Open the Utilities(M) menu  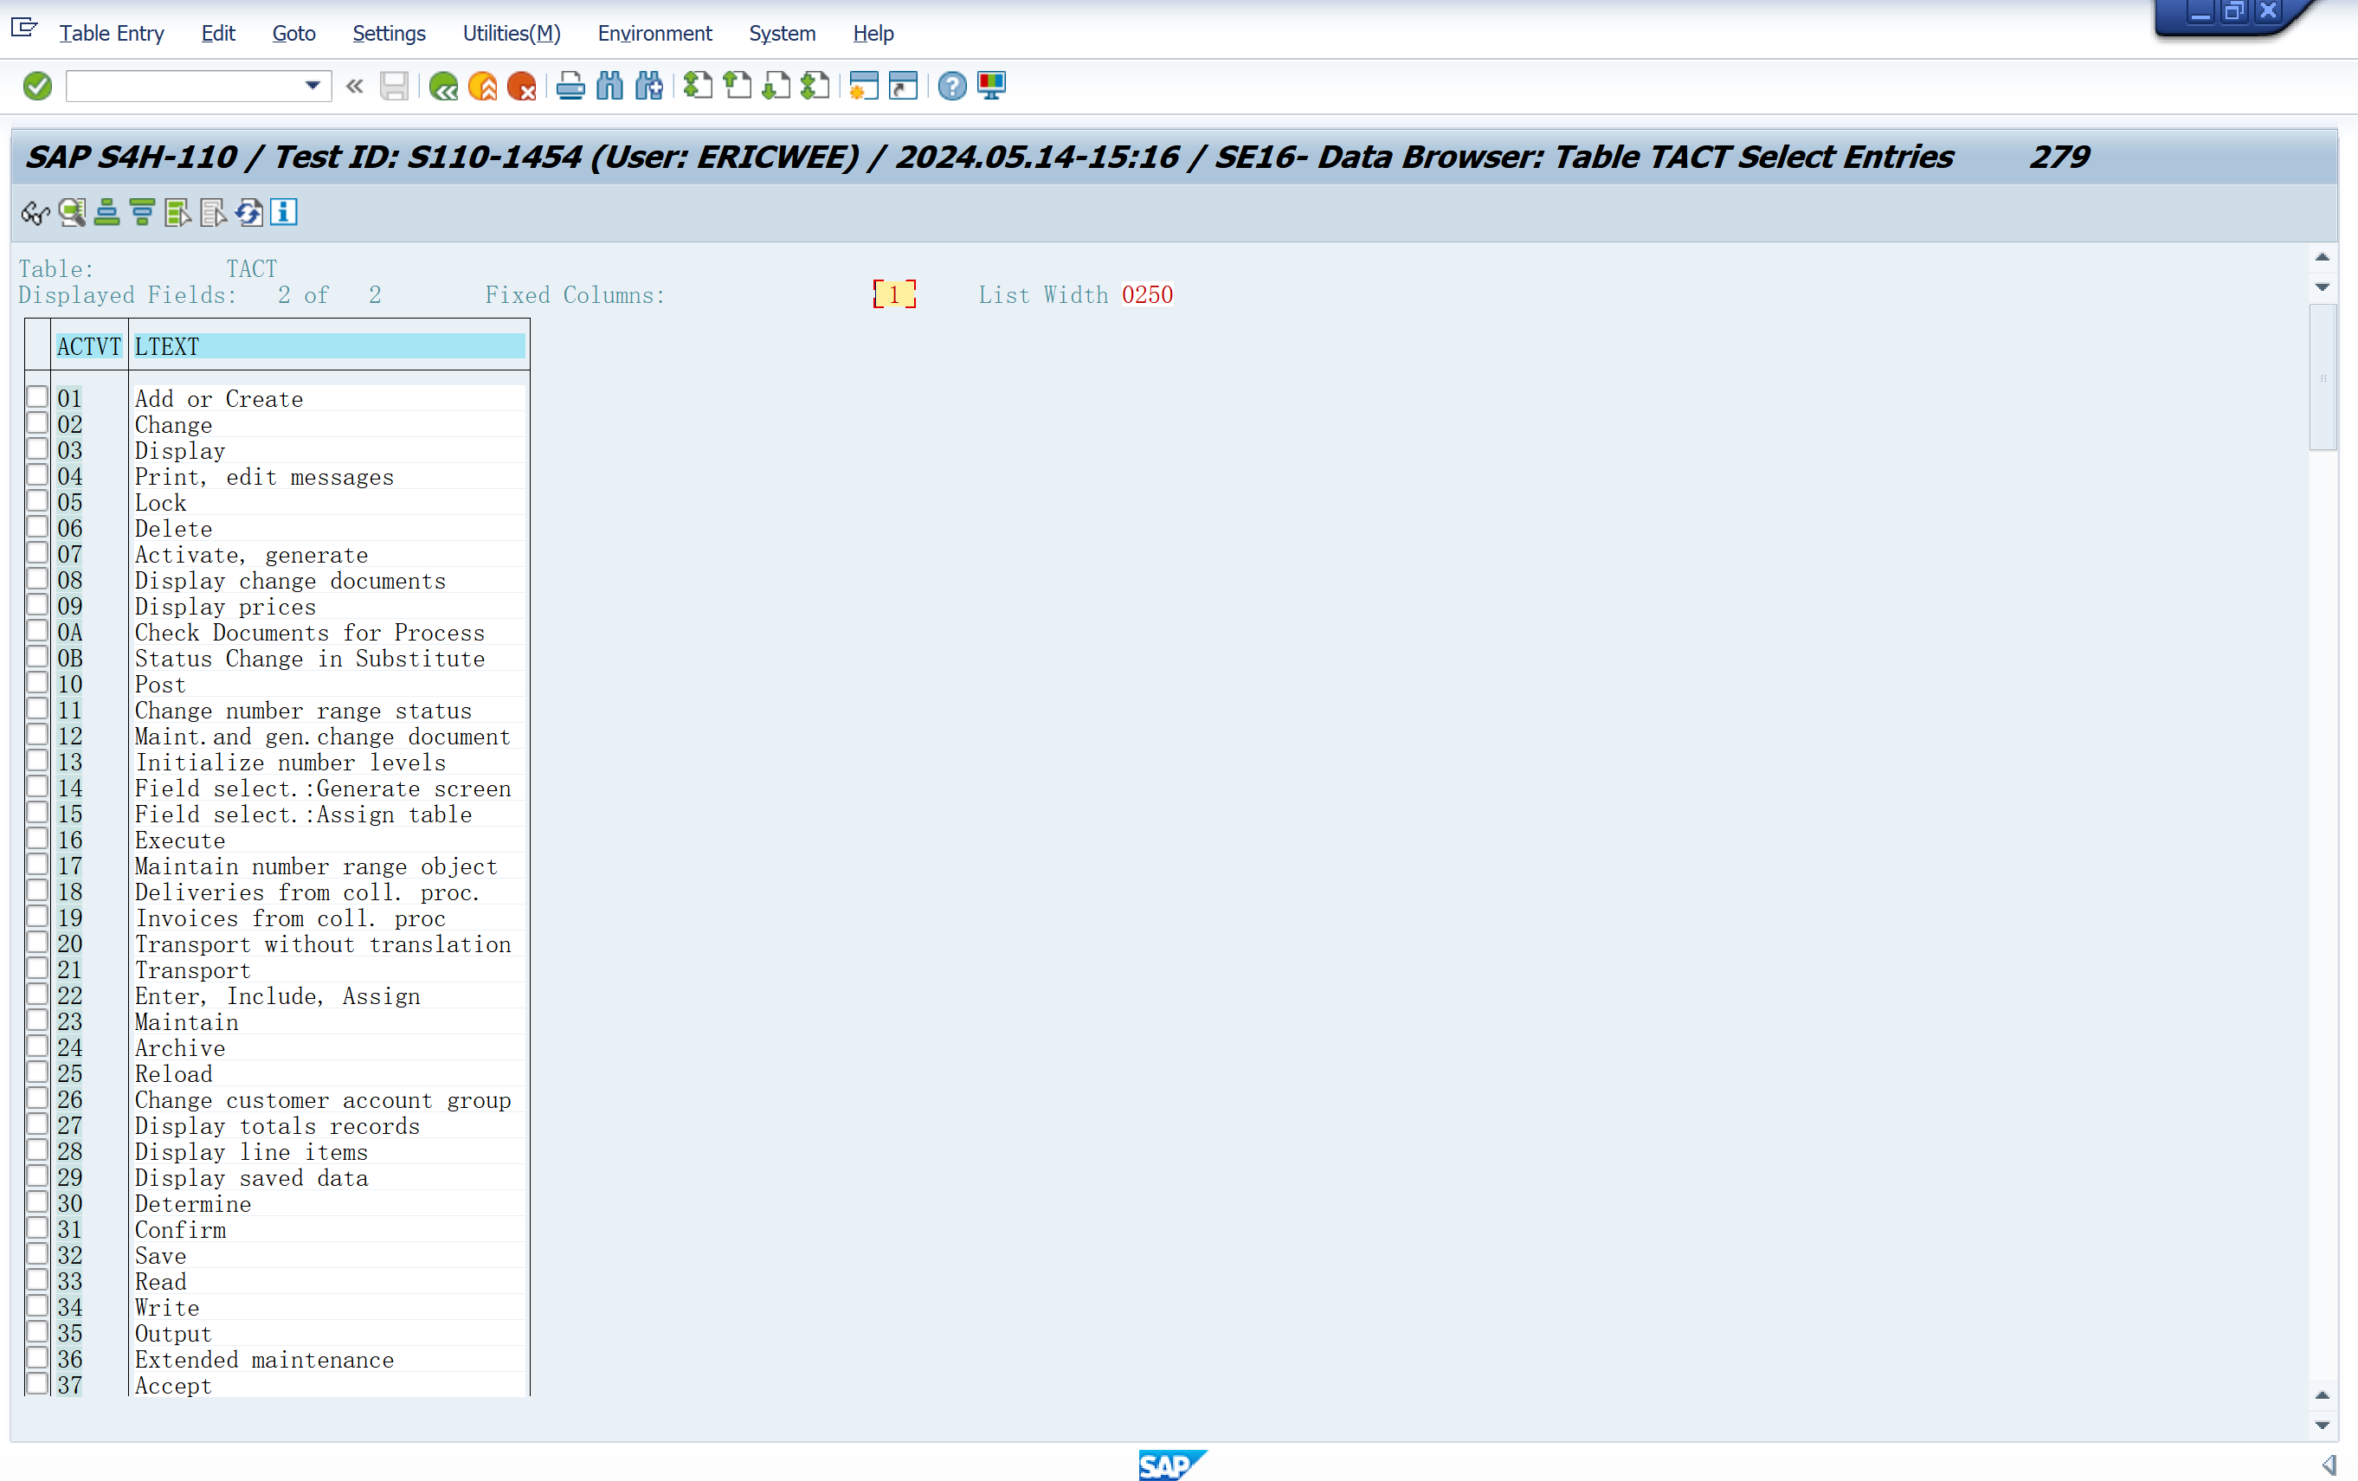pos(512,33)
